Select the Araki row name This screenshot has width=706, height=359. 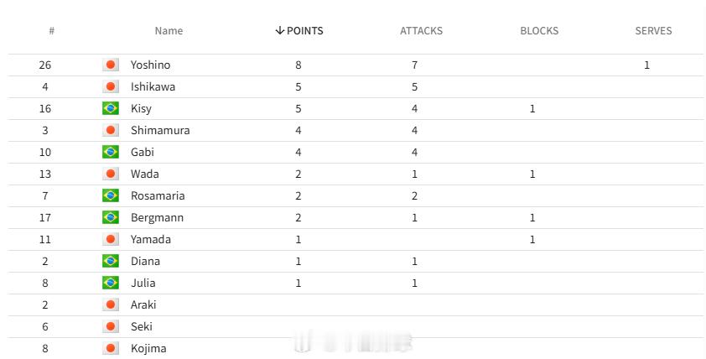[x=143, y=305]
